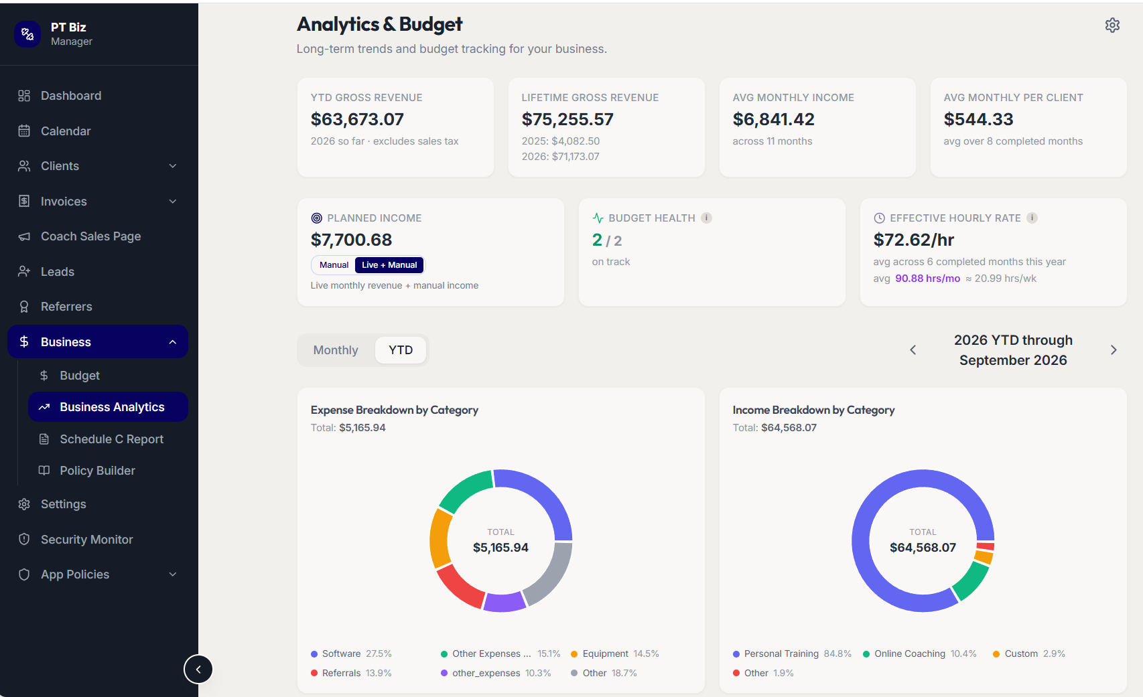Click the Dashboard grid icon

[x=24, y=96]
